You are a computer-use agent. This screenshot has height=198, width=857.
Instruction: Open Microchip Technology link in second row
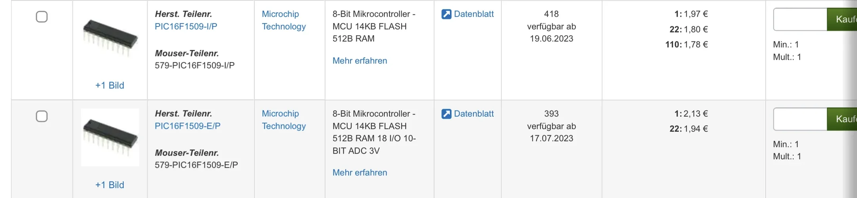click(x=284, y=120)
